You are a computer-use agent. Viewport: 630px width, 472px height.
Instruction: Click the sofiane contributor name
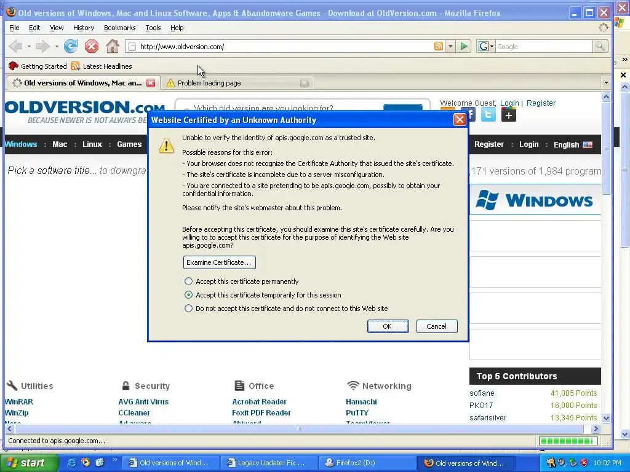click(482, 393)
